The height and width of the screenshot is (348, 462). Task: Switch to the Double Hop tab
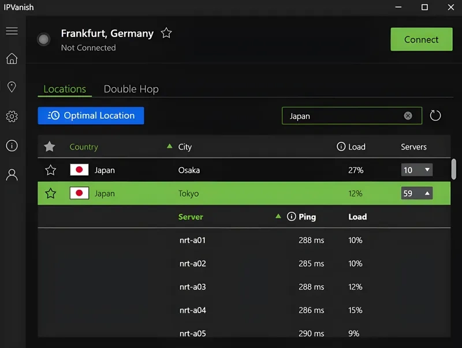point(131,89)
